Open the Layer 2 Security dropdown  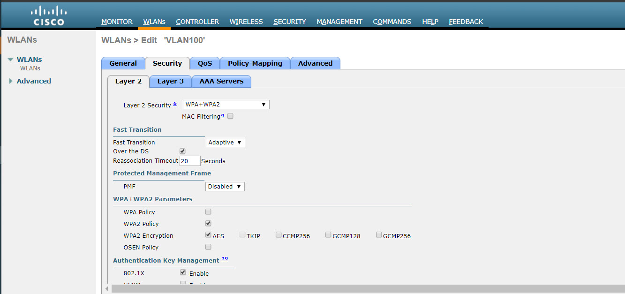click(226, 104)
